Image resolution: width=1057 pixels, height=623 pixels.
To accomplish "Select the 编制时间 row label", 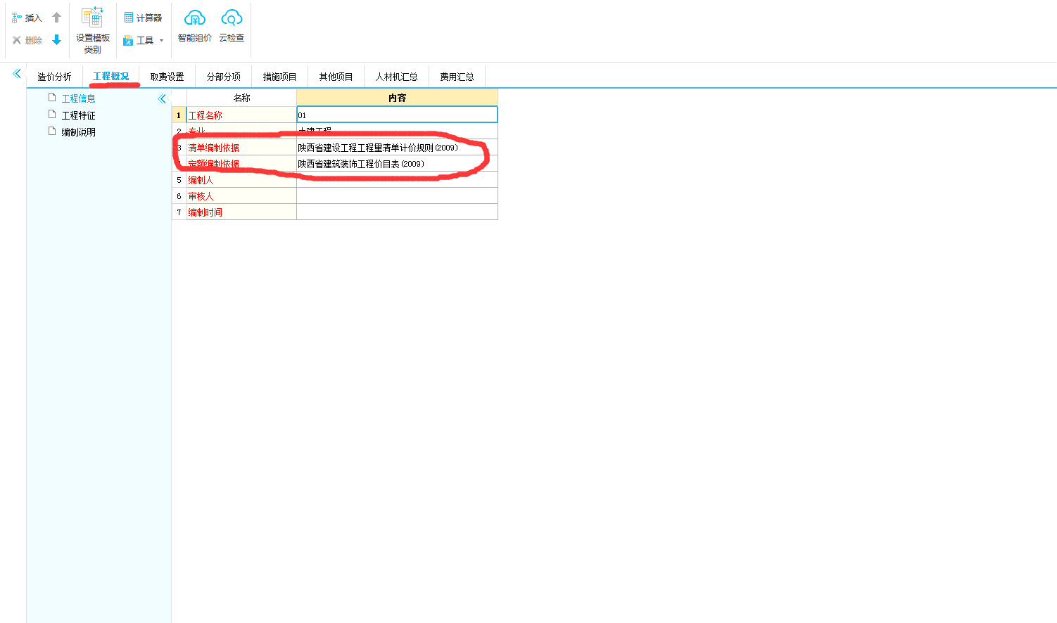I will 241,212.
